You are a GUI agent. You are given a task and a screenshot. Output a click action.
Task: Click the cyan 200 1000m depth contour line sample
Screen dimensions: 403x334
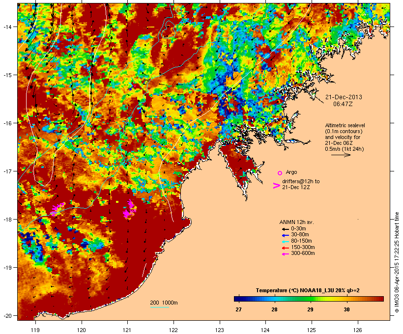160,307
